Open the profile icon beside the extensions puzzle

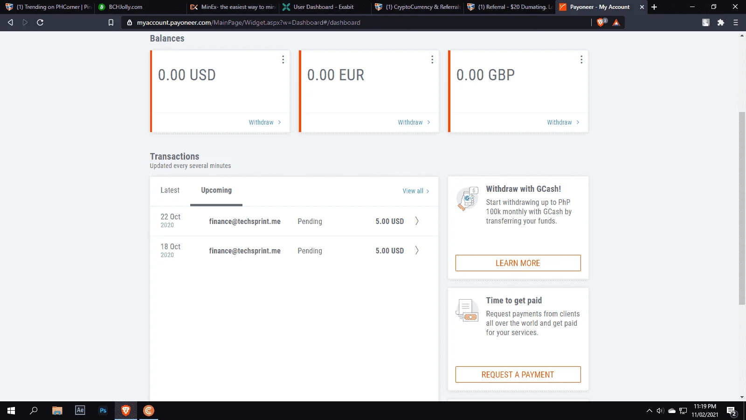(x=706, y=22)
